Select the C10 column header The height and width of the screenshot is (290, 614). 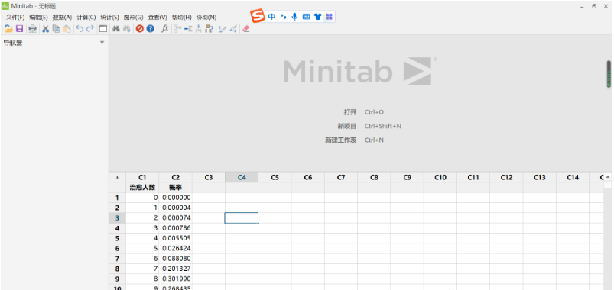pyautogui.click(x=440, y=178)
